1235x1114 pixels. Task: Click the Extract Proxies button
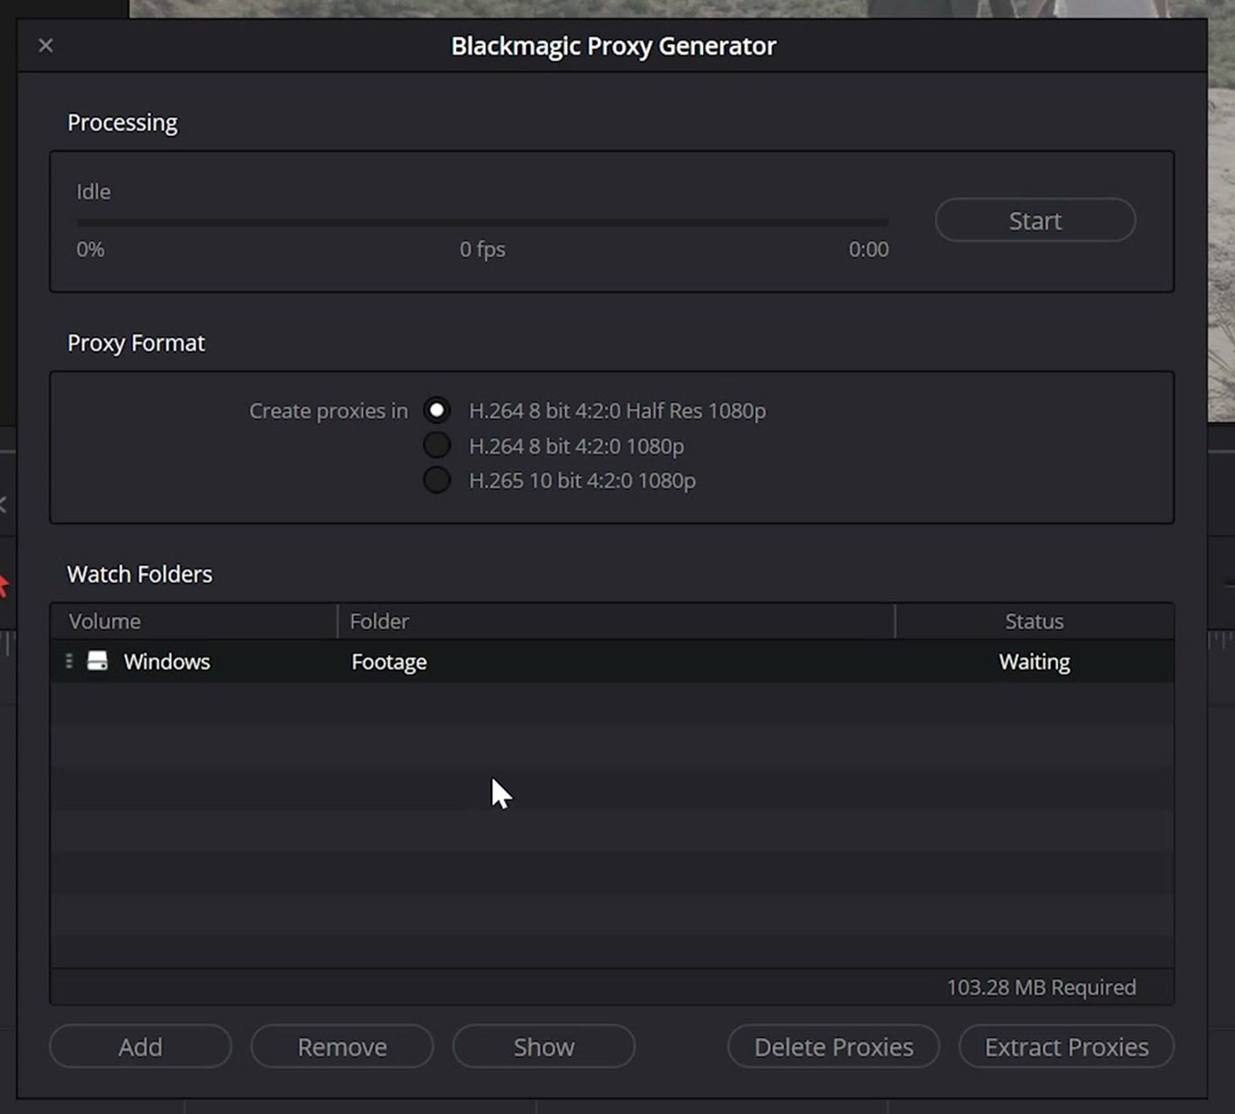1067,1047
